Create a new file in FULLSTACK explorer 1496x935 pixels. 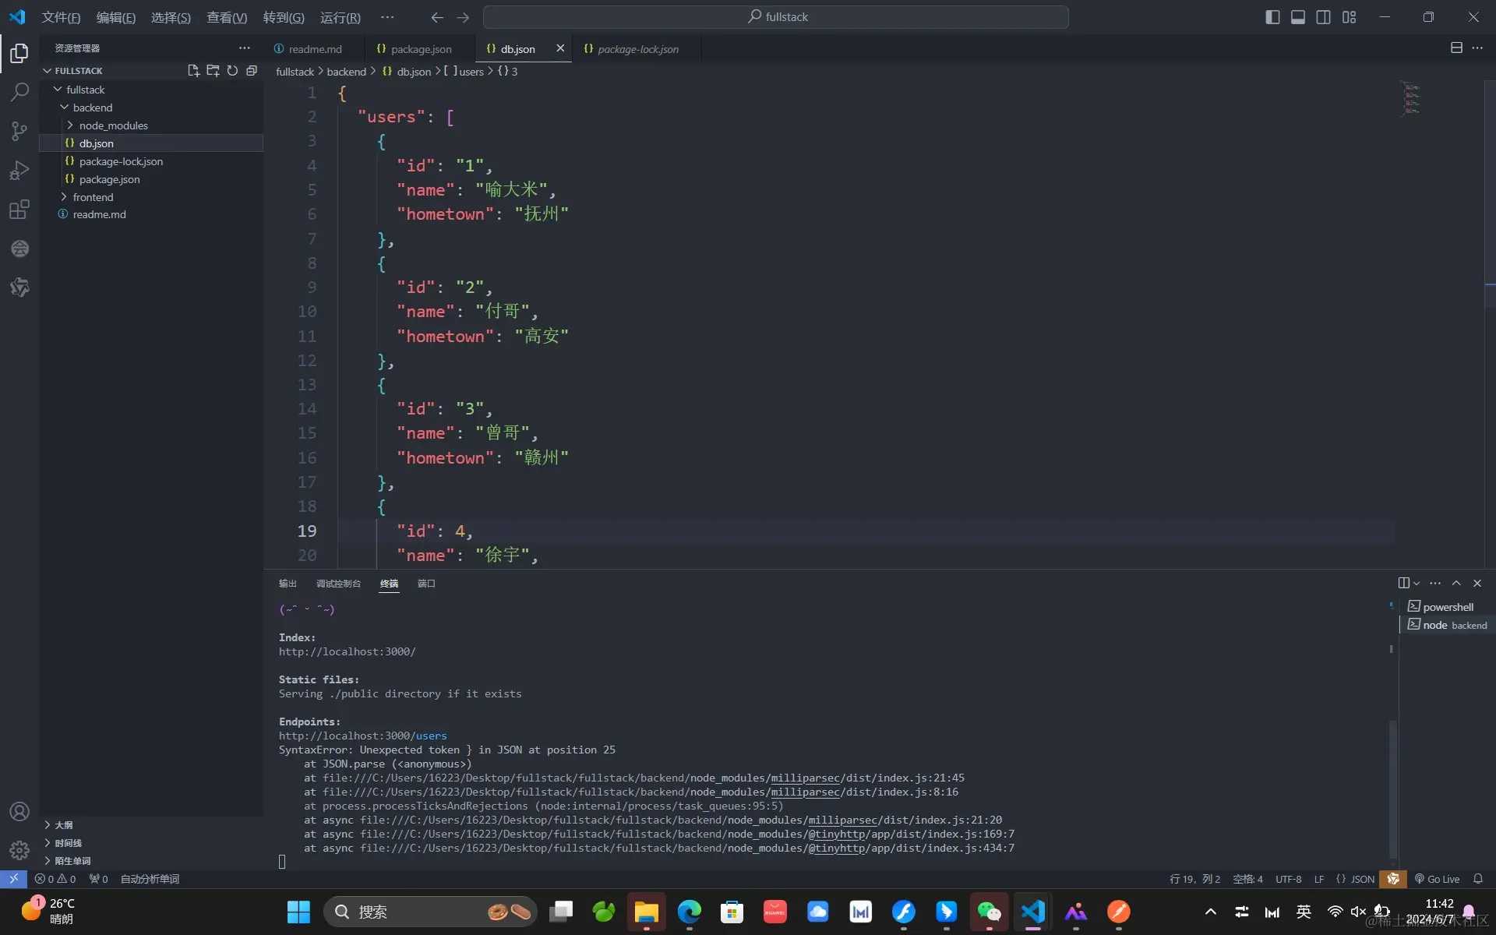[x=193, y=71]
